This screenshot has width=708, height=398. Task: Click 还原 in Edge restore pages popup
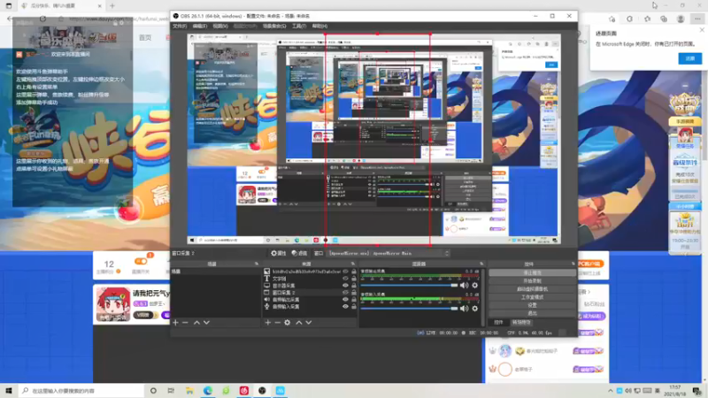coord(689,58)
